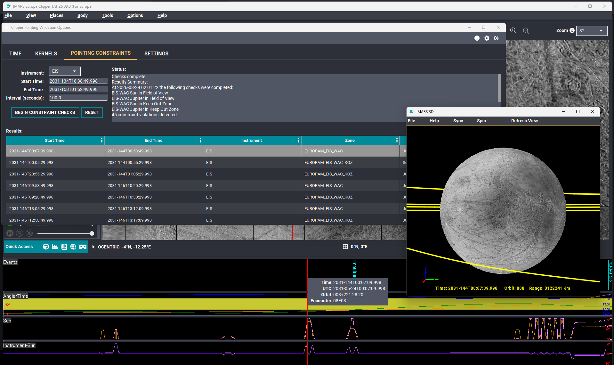
Task: Select row starting 2031-146T12:58:49.998
Action: 206,220
